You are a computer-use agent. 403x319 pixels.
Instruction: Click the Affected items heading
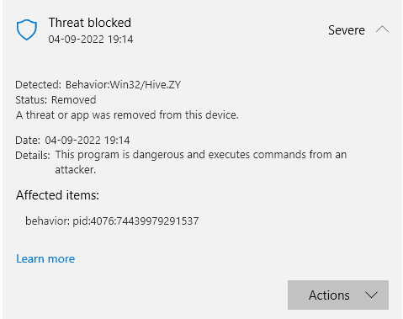click(x=57, y=195)
